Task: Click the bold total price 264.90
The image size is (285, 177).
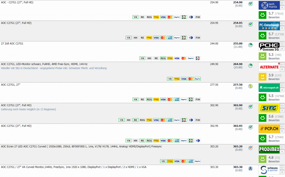Action: pos(238,64)
